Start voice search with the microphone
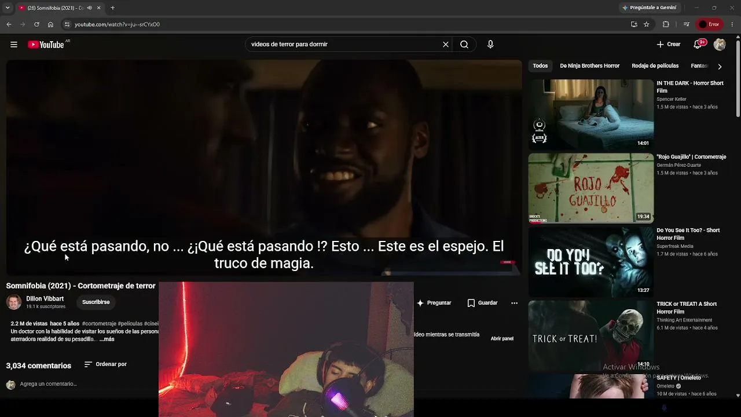Screen dimensions: 741x417 (490, 45)
